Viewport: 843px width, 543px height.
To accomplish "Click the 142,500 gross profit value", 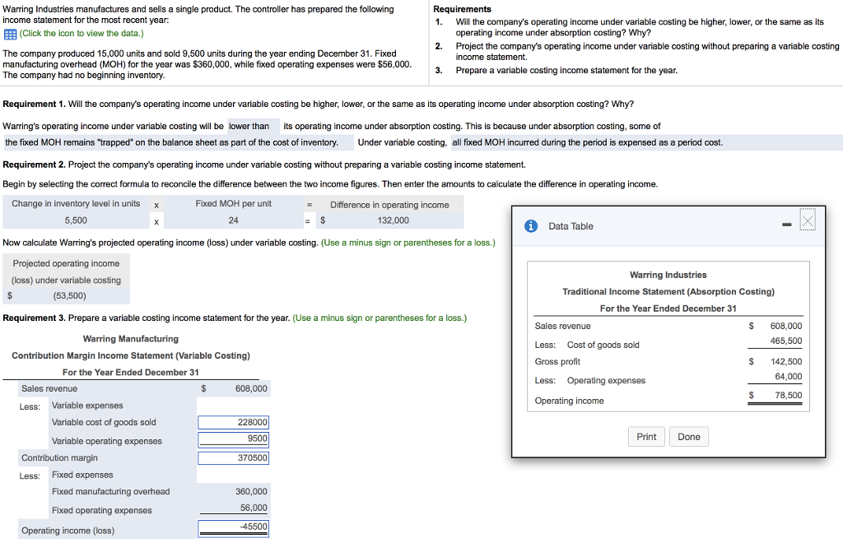I will click(786, 361).
